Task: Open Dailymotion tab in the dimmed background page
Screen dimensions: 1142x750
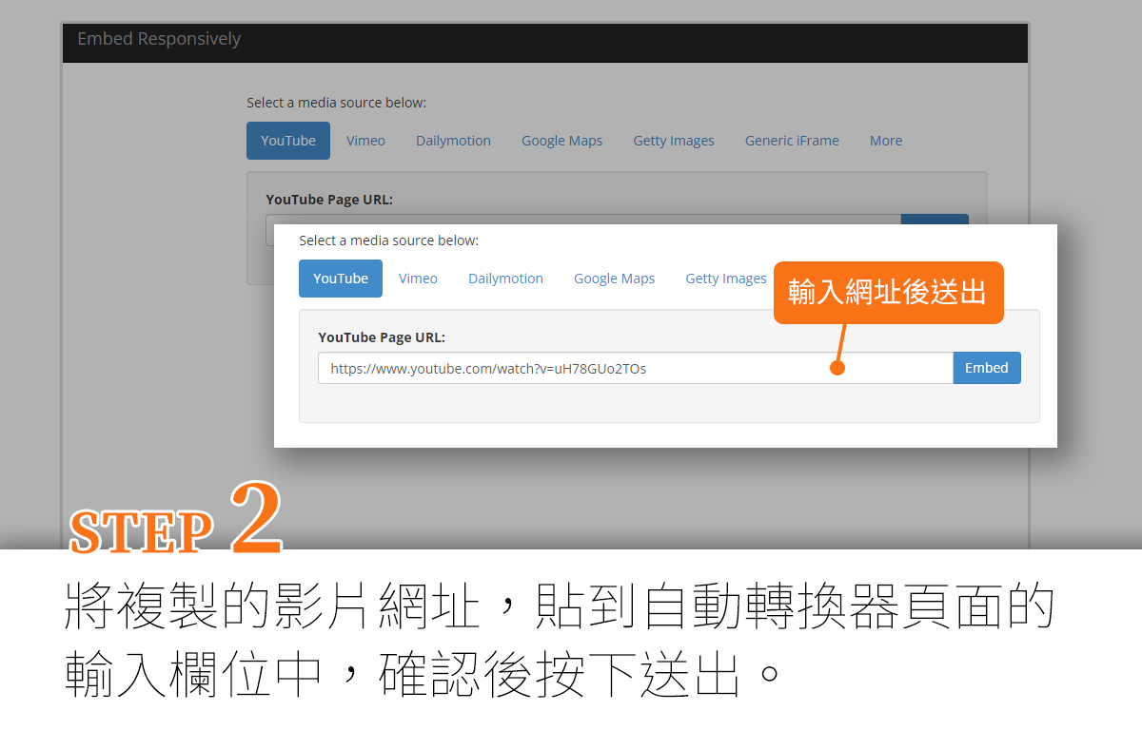Action: tap(453, 141)
